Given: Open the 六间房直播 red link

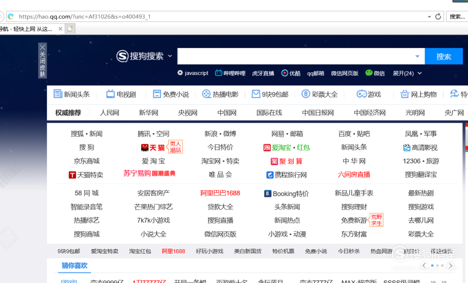Looking at the screenshot, I should [354, 175].
